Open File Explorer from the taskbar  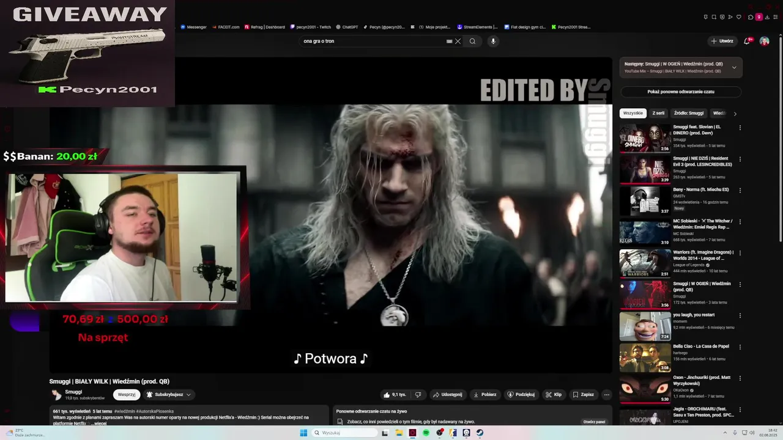click(399, 433)
